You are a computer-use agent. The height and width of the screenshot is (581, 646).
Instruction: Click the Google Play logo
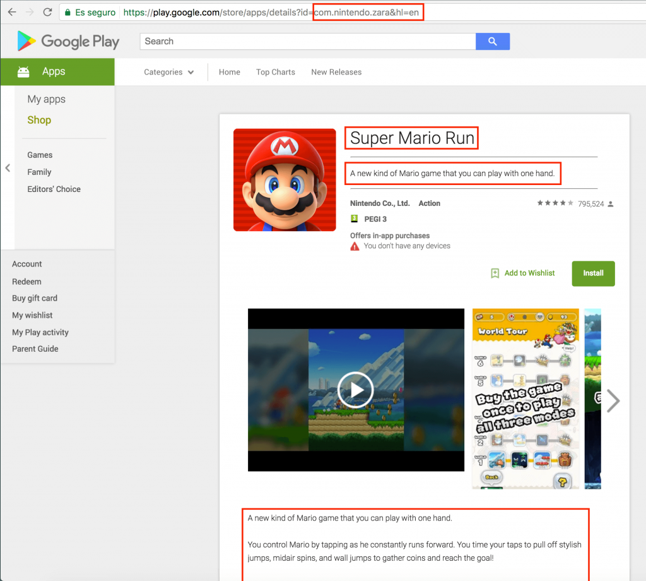[x=68, y=41]
